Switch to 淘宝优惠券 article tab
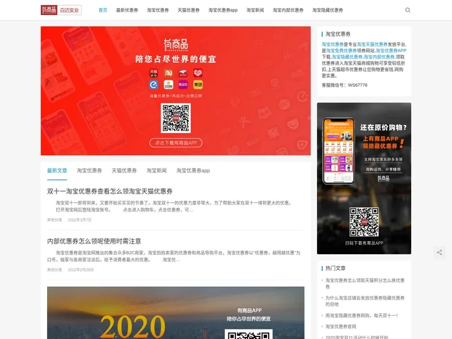 pos(89,171)
